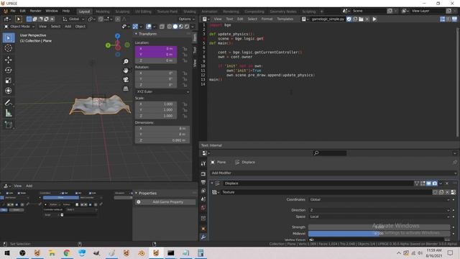The height and width of the screenshot is (259, 460).
Task: Select the Transform tool in the viewport toolbar
Action: [x=8, y=91]
